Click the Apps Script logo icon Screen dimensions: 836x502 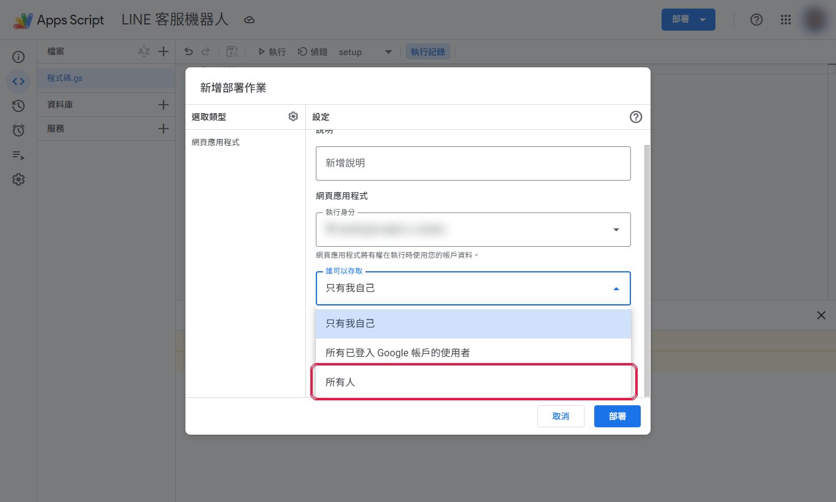(23, 20)
